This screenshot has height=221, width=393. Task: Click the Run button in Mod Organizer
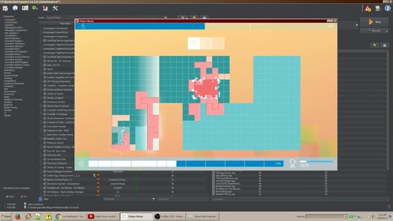tap(375, 22)
